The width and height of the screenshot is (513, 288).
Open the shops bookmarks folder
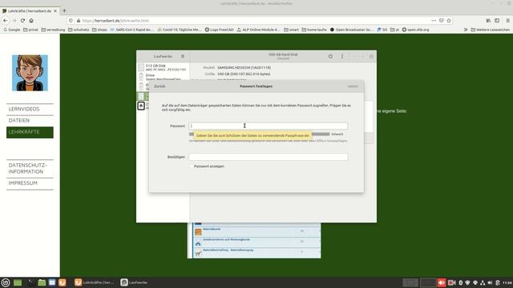99,30
